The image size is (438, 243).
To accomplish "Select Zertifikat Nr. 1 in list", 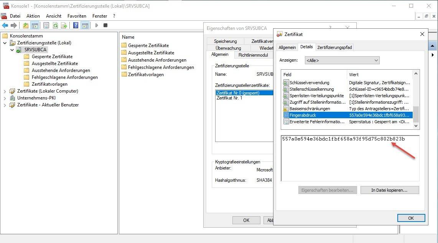I will coord(229,98).
